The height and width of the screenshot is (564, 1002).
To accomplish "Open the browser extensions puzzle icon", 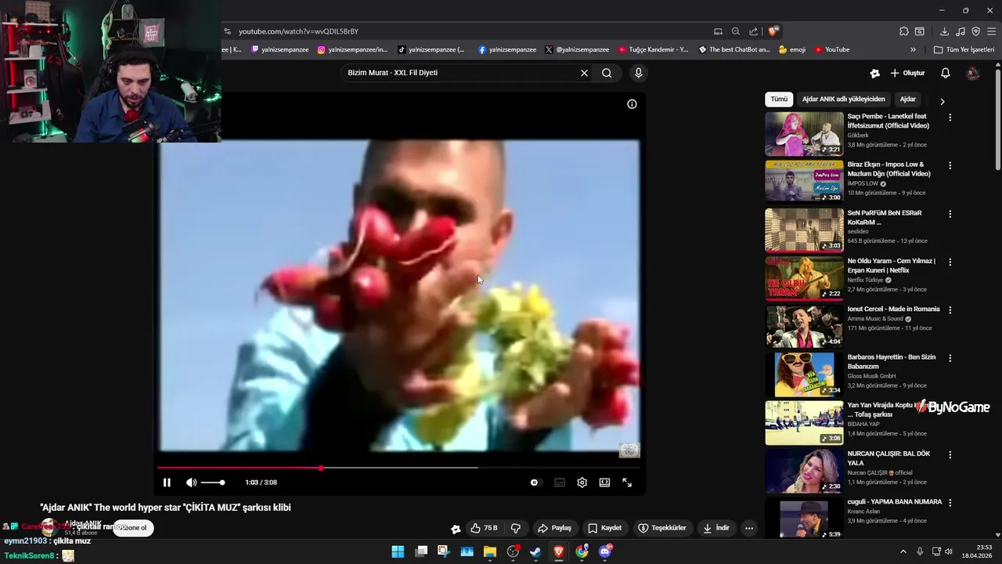I will (x=903, y=31).
